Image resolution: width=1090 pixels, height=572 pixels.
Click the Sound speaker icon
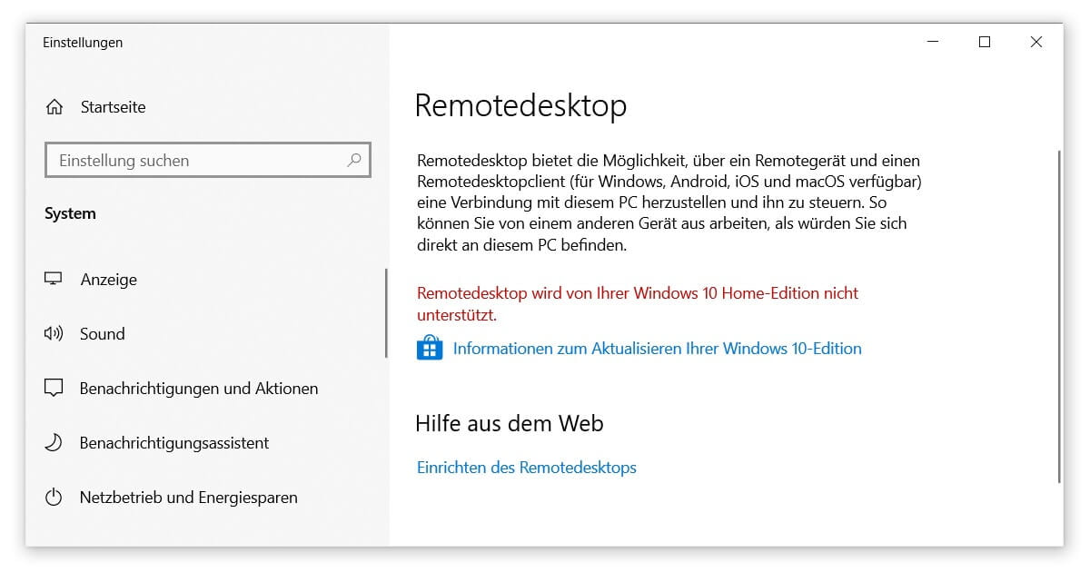click(x=54, y=333)
